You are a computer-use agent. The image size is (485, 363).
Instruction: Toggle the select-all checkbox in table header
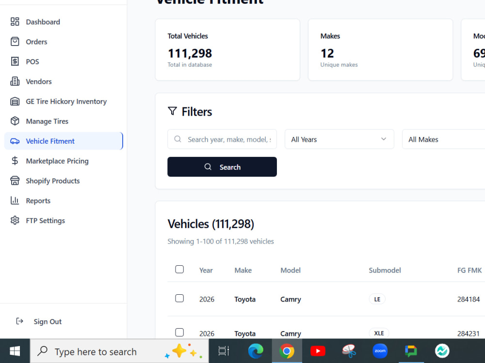tap(179, 270)
